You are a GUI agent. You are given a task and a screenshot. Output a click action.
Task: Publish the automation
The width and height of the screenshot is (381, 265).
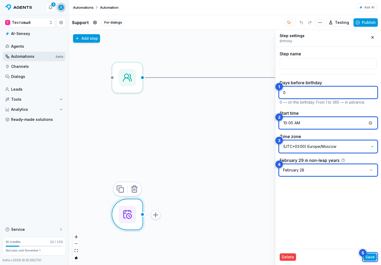366,23
